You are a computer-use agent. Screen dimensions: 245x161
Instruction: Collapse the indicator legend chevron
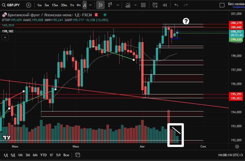click(5, 37)
